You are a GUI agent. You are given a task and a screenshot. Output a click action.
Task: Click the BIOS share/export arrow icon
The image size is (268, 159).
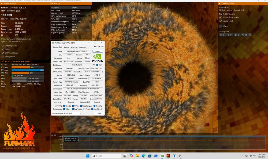pyautogui.click(x=93, y=65)
